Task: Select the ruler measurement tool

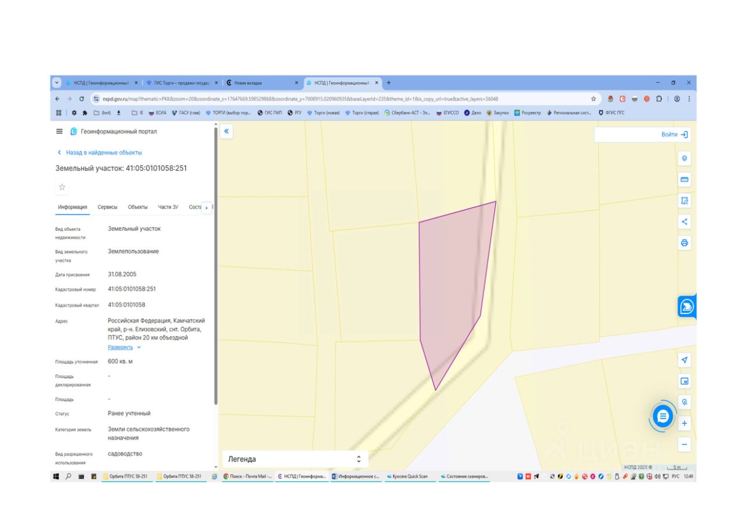Action: (684, 180)
